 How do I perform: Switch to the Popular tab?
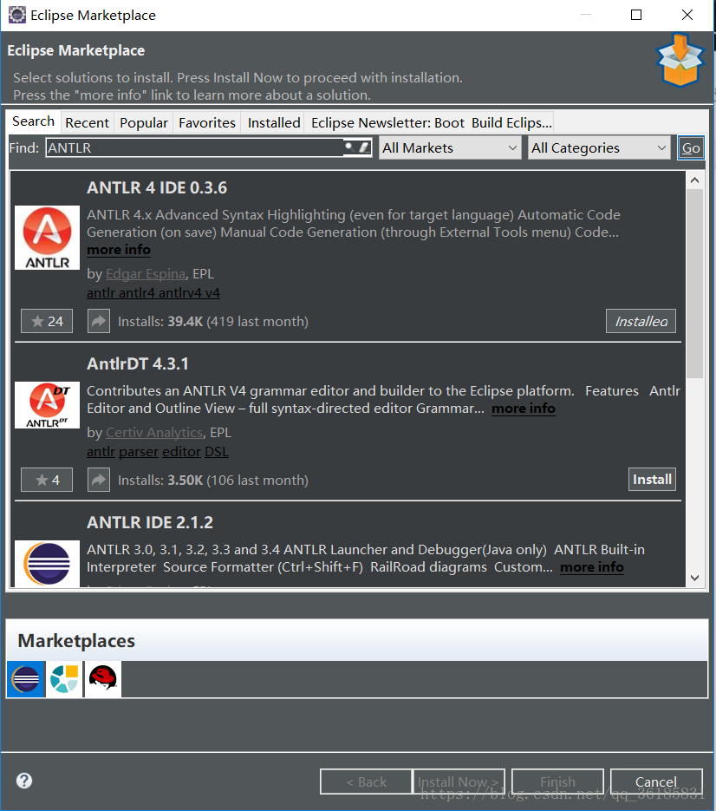[x=144, y=122]
